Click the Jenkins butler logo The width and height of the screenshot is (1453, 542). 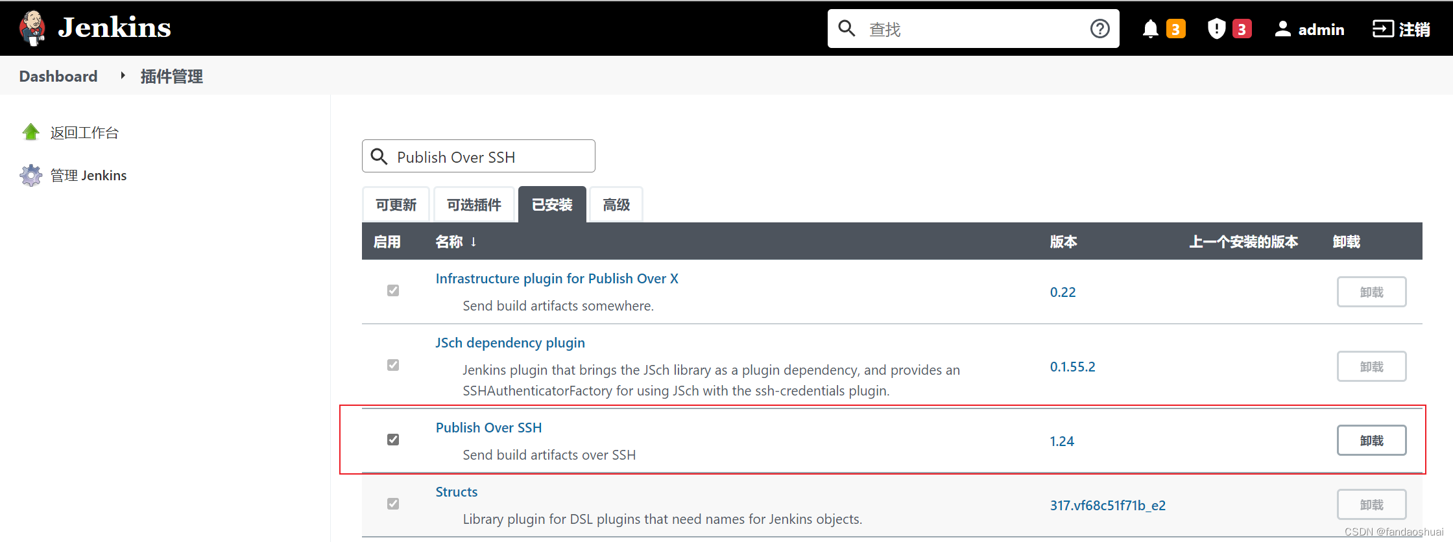32,29
